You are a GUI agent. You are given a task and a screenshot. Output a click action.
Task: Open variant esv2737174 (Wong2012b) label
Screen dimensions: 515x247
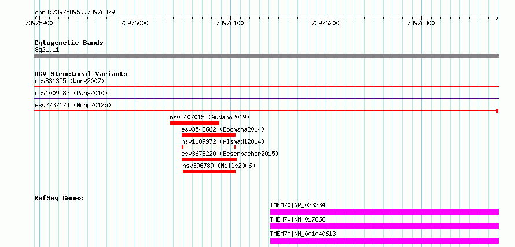tap(73, 105)
